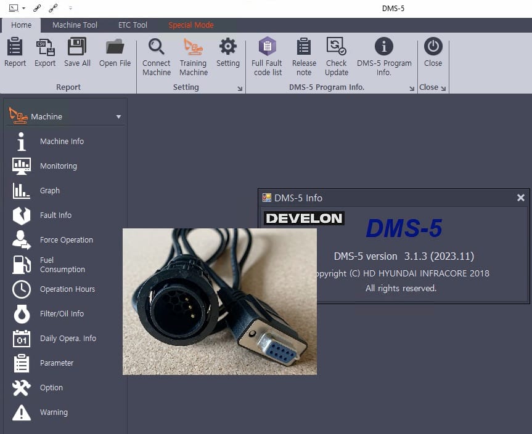Select the Graph sidebar icon

[50, 190]
